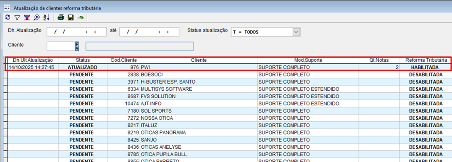
Task: Open search with the magnifying glass icon
Action: 36,18
